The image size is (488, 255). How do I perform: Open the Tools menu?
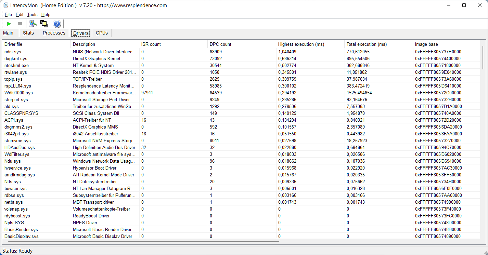click(x=32, y=14)
